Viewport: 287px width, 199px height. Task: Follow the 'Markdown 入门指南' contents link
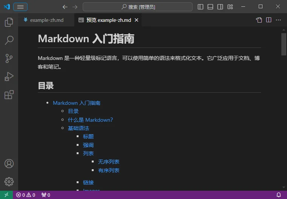click(x=77, y=103)
